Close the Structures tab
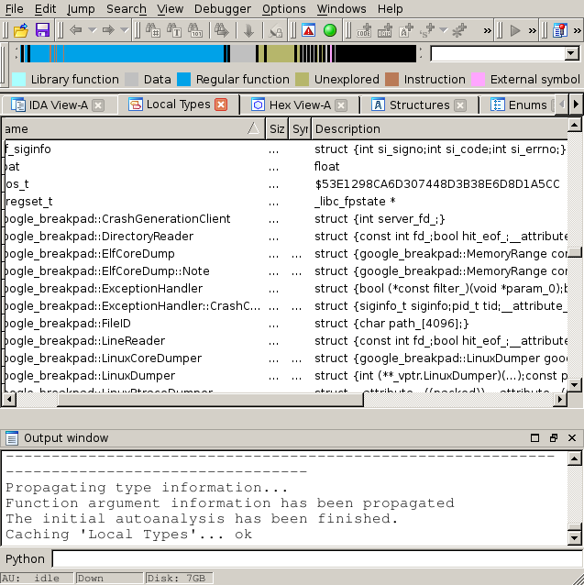Image resolution: width=584 pixels, height=585 pixels. (460, 105)
